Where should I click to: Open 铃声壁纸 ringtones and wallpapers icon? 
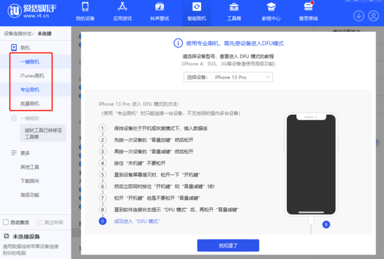click(x=159, y=7)
